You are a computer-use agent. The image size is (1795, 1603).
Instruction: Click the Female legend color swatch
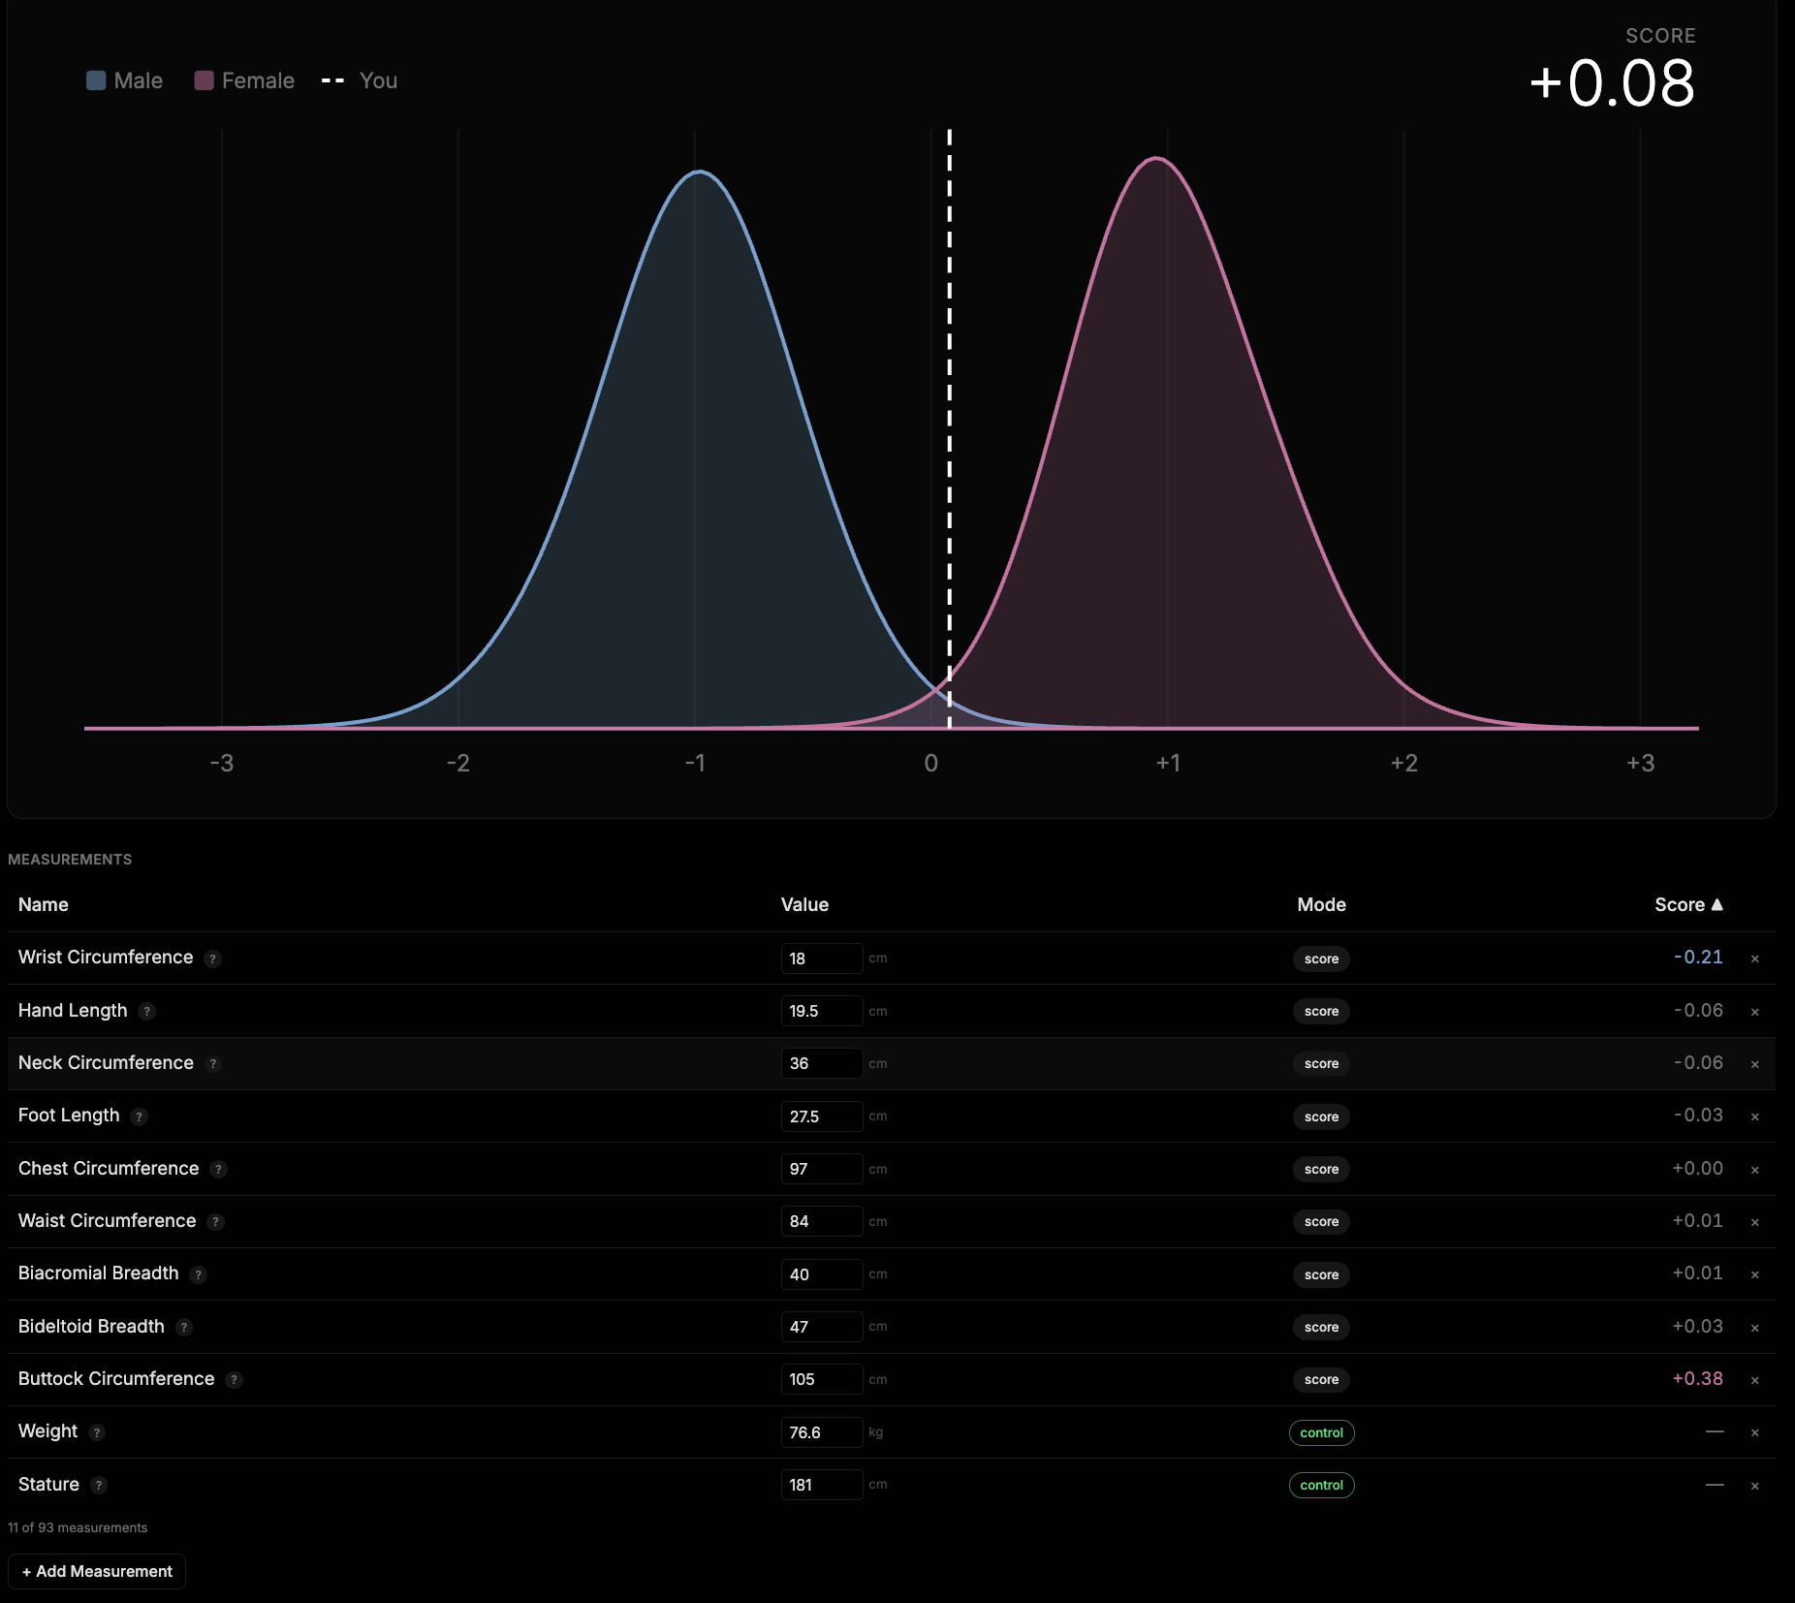click(x=204, y=80)
